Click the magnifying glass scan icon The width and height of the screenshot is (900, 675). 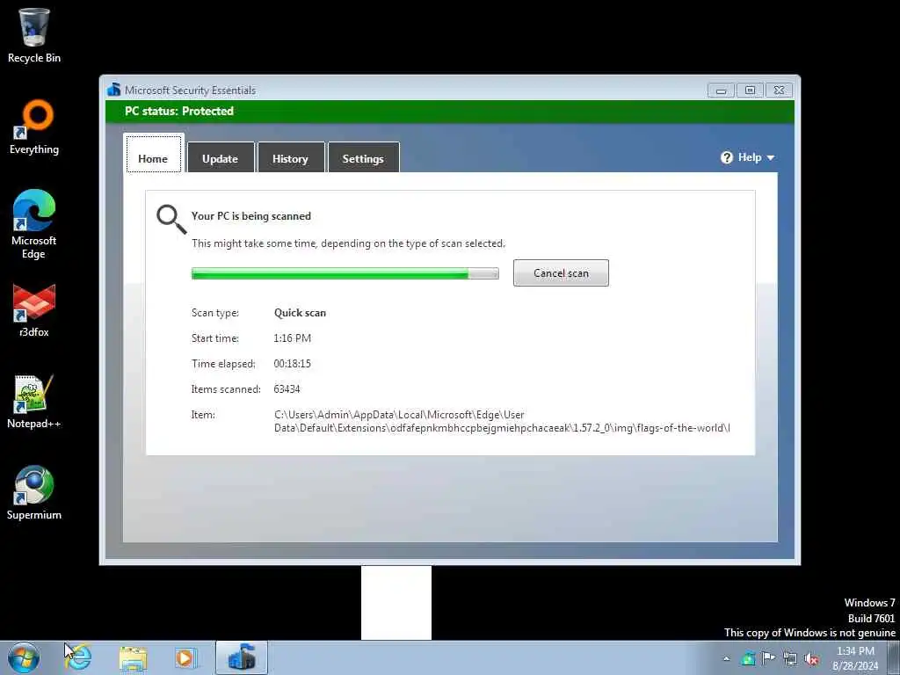171,219
